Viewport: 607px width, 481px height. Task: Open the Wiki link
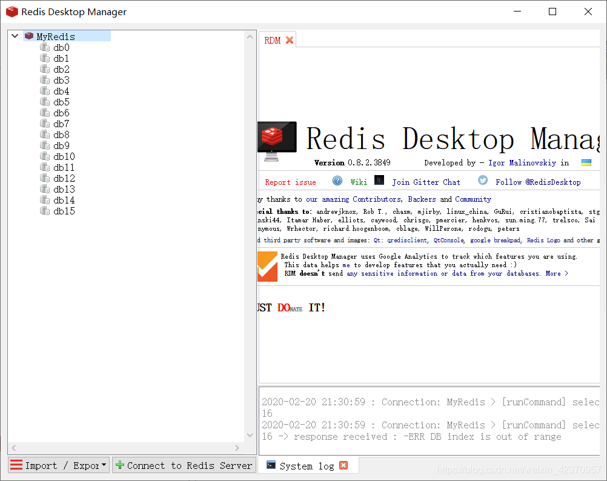[x=359, y=182]
